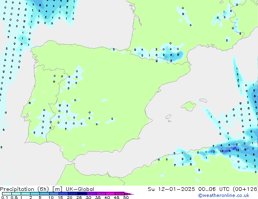Click the legend swatch between 2 and 5
Viewport: 258px width, 199px height.
(x=35, y=194)
